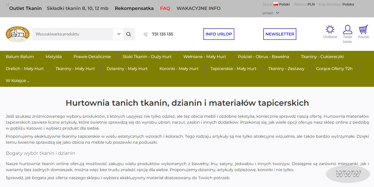Viewport: 374px width, 187px height.
Task: Click the Bogaty wybór tkanin i dzianin subheading
Action: click(40, 153)
